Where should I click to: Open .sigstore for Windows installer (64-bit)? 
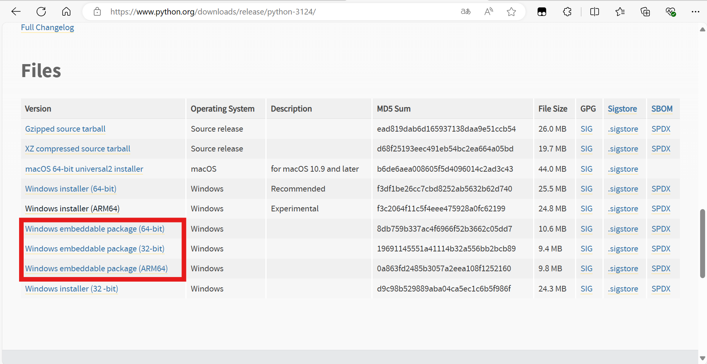[x=623, y=189]
